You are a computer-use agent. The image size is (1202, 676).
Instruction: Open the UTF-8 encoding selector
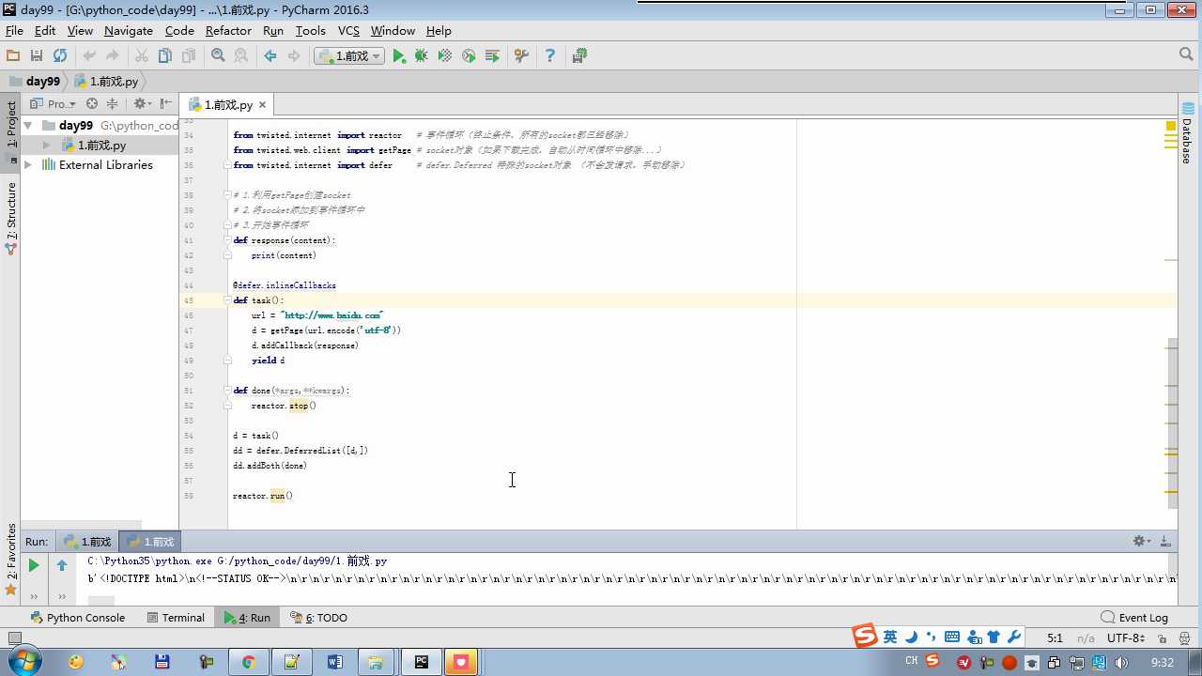coord(1125,638)
